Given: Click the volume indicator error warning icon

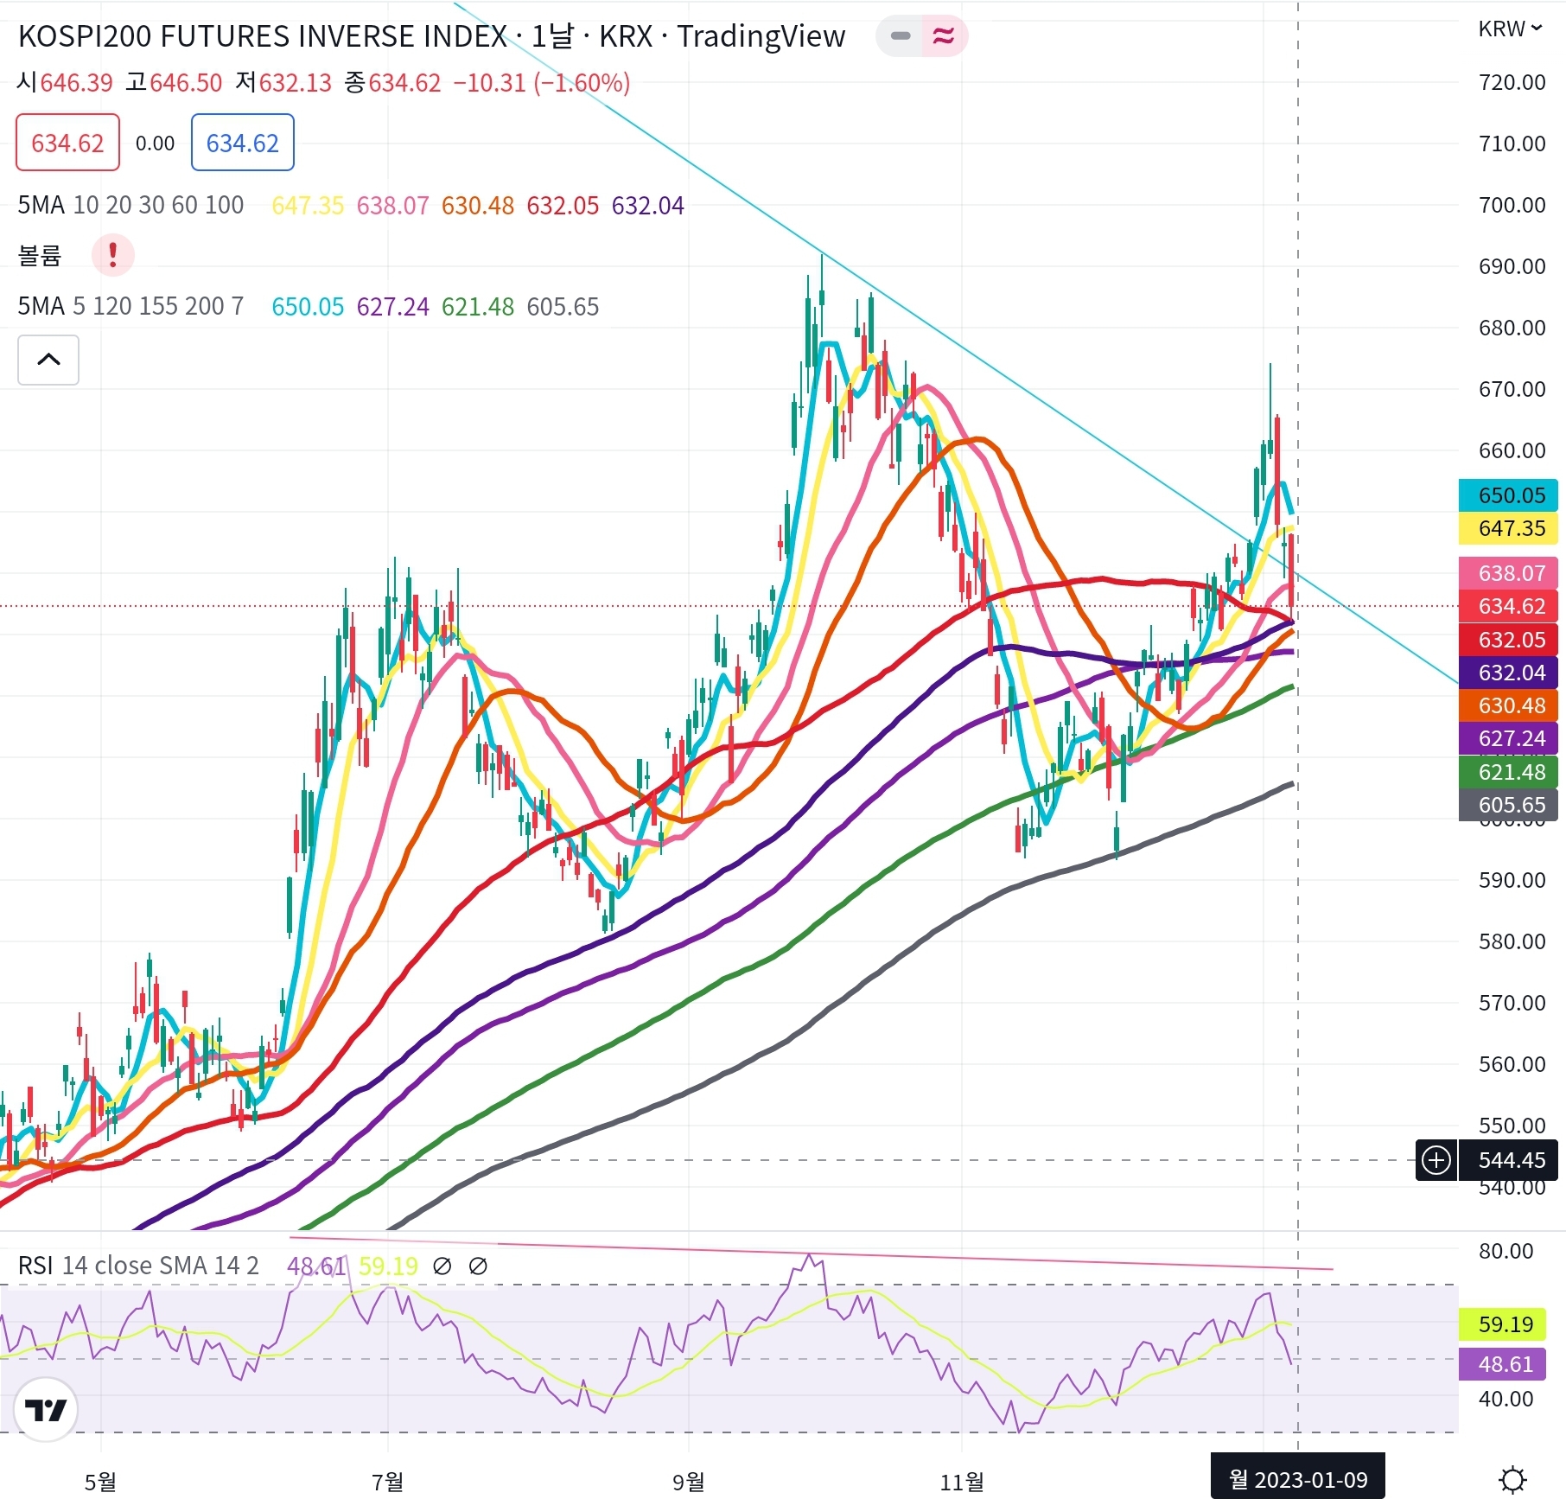Looking at the screenshot, I should (112, 255).
